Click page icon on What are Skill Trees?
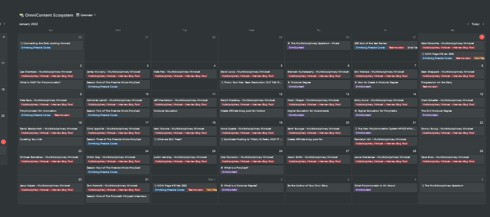Viewport: 490px width, 217px height. (155, 139)
